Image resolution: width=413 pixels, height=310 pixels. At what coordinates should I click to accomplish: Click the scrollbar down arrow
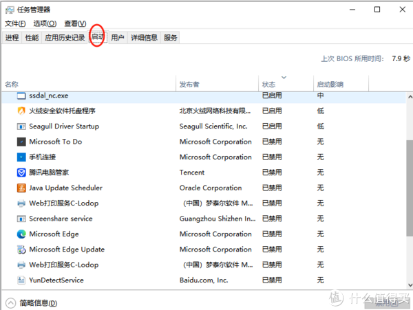pyautogui.click(x=410, y=285)
